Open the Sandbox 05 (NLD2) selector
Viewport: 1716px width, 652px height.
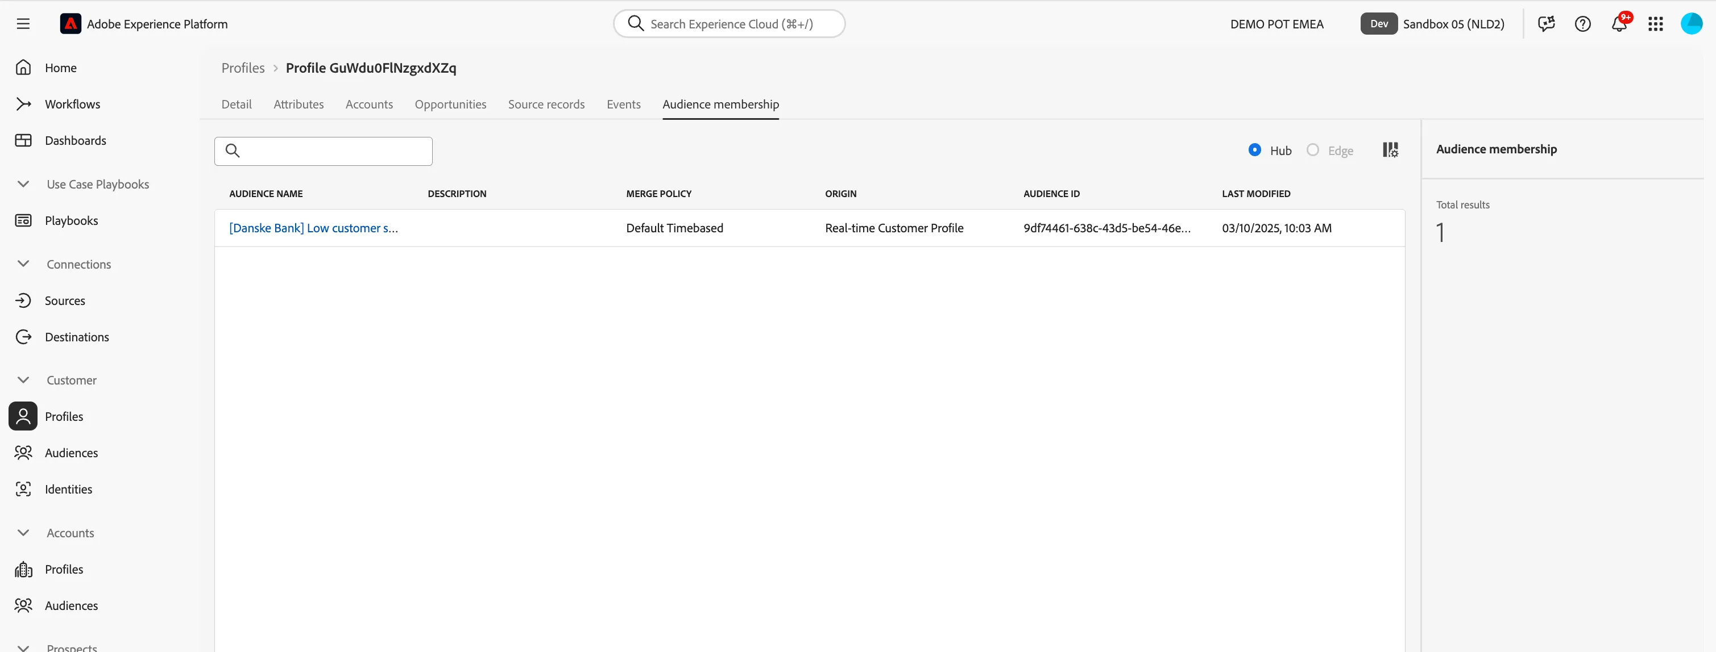1432,24
